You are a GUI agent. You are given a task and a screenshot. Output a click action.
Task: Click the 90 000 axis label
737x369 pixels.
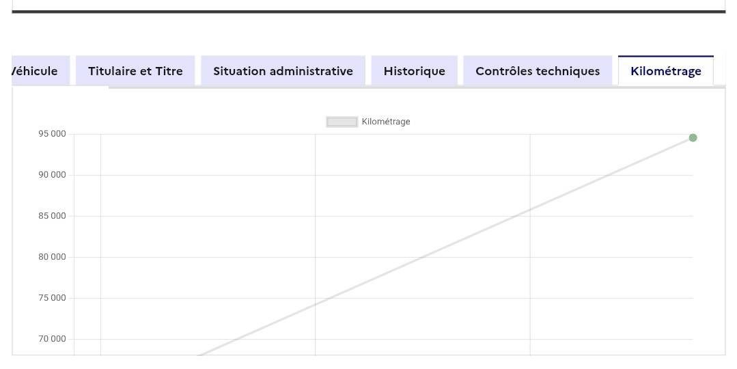coord(52,175)
